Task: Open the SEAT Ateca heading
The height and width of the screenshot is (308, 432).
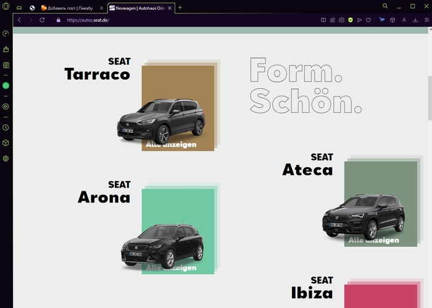Action: tap(308, 164)
